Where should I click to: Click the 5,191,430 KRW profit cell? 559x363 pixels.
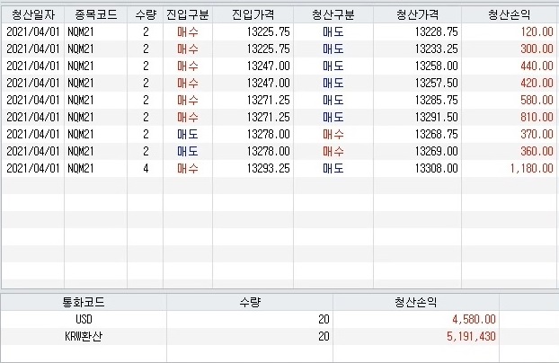[x=471, y=336]
